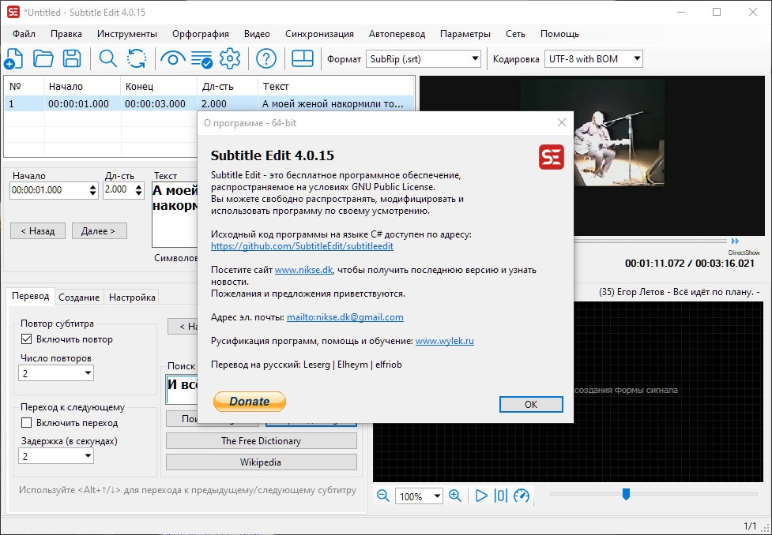Close the About dialog with X
Image resolution: width=772 pixels, height=535 pixels.
562,122
